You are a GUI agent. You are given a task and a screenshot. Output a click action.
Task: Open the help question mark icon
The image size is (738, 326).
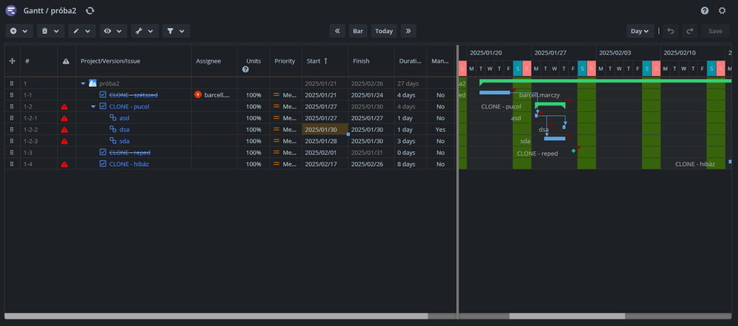[x=705, y=11]
